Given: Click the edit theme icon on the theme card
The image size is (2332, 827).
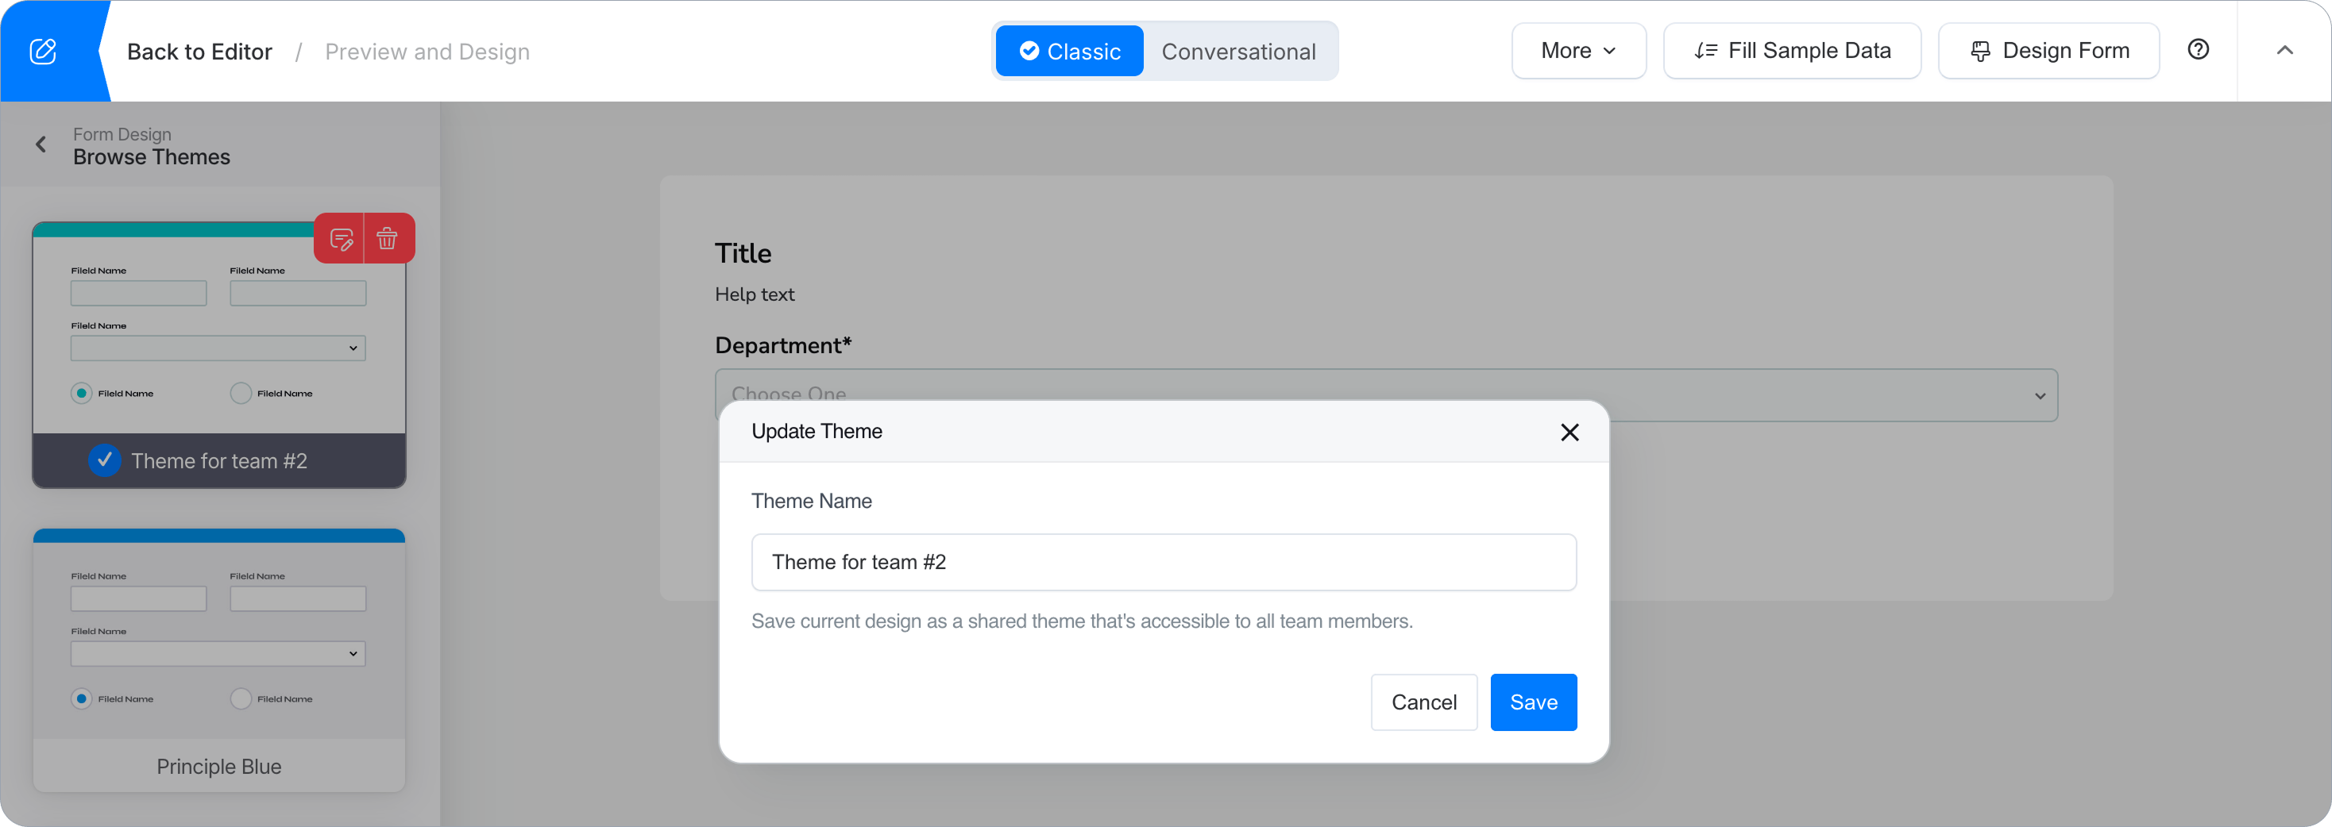Looking at the screenshot, I should click(x=341, y=239).
